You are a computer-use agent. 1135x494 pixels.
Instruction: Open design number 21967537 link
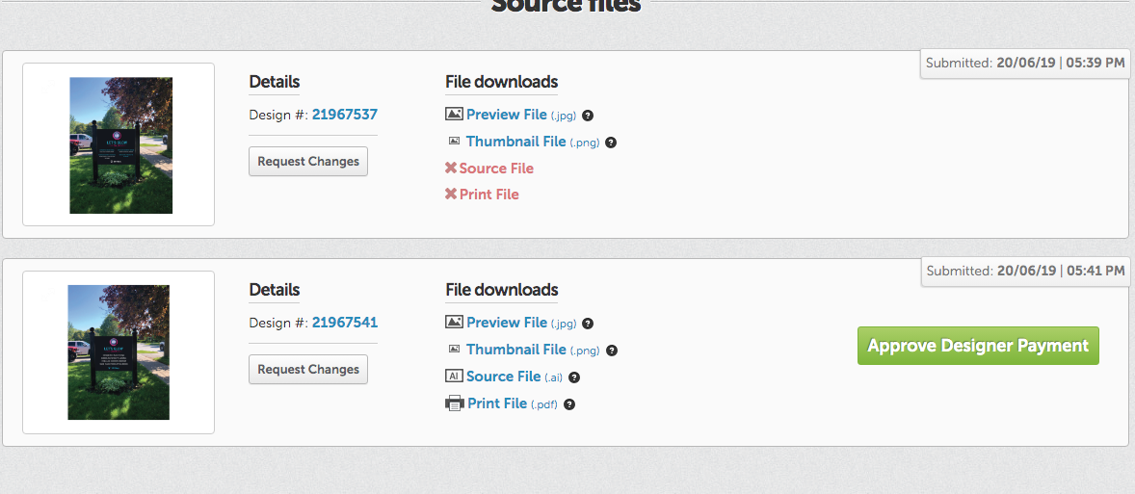[344, 115]
